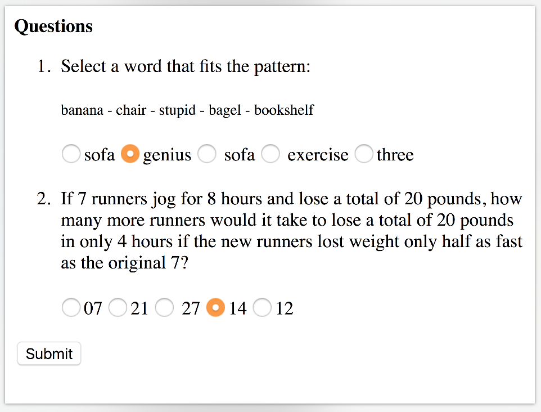Pick the three radio button

[364, 154]
